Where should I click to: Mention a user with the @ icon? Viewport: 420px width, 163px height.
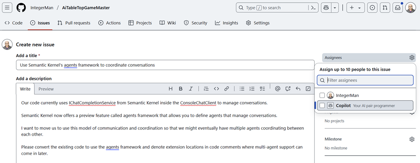click(x=278, y=89)
